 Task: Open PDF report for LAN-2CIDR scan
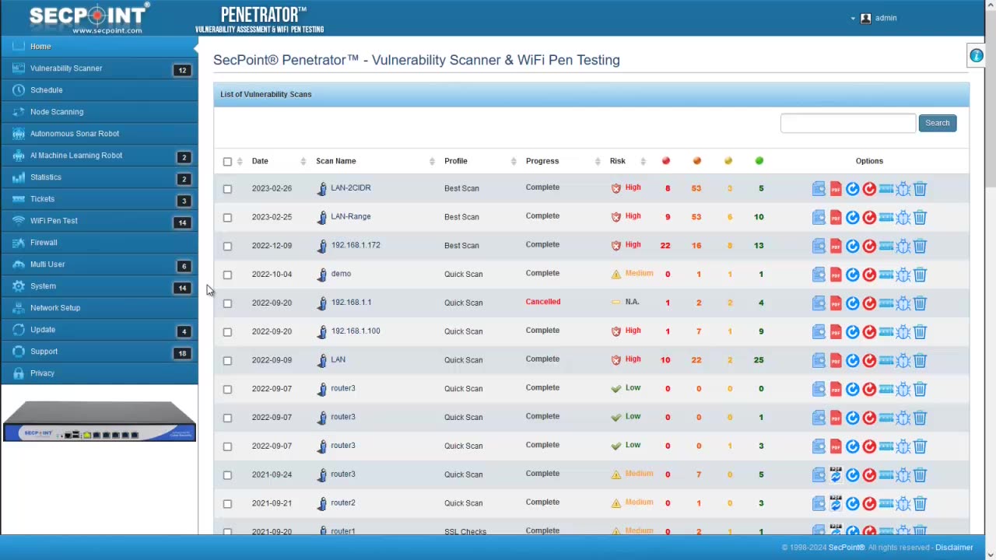point(836,189)
